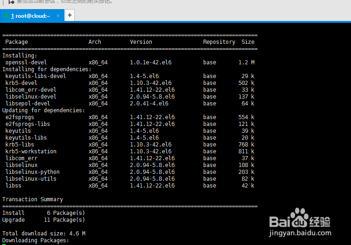Image resolution: width=351 pixels, height=245 pixels.
Task: Select the root@cloud:~ session tab
Action: (32, 16)
